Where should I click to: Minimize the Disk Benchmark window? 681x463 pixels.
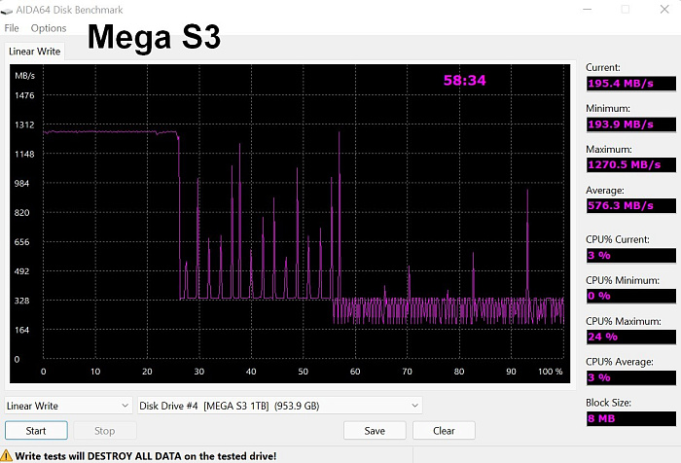(x=587, y=9)
